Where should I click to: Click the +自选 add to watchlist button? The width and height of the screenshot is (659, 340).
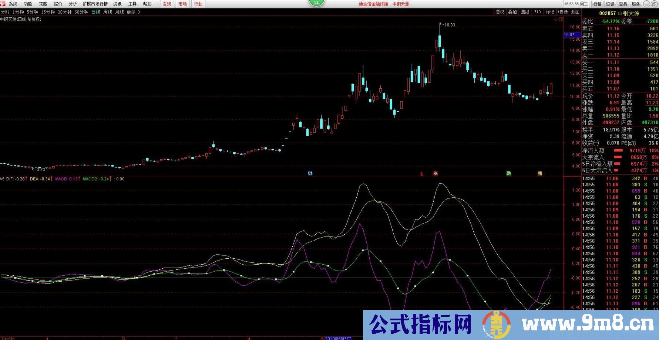[562, 12]
